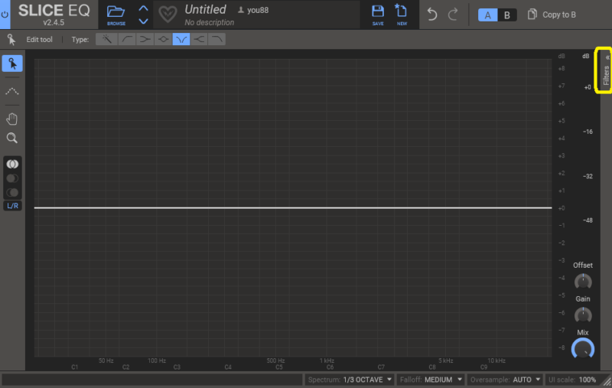Load the previous preset with up arrow
Screen dimensions: 612x388
coord(143,8)
